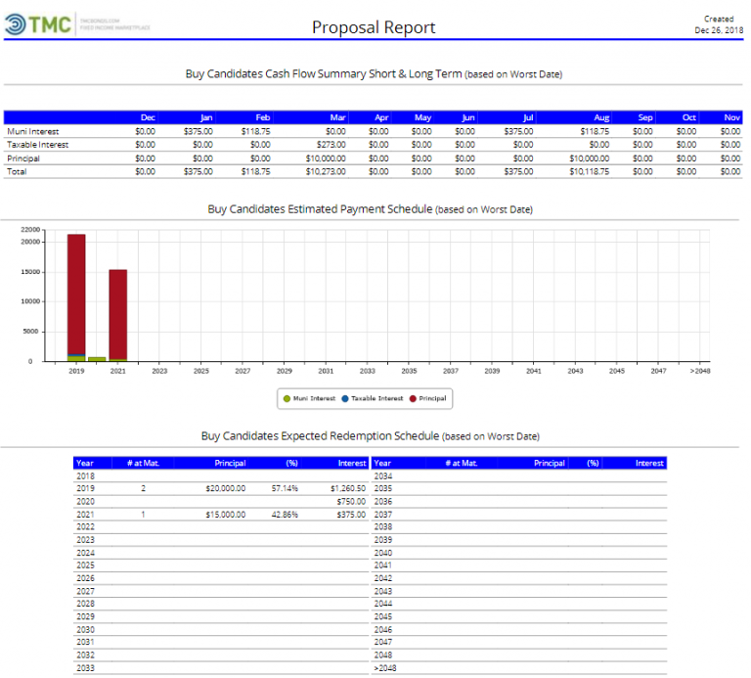The width and height of the screenshot is (751, 678).
Task: Click the >2048 row in redemption schedule
Action: pyautogui.click(x=519, y=668)
